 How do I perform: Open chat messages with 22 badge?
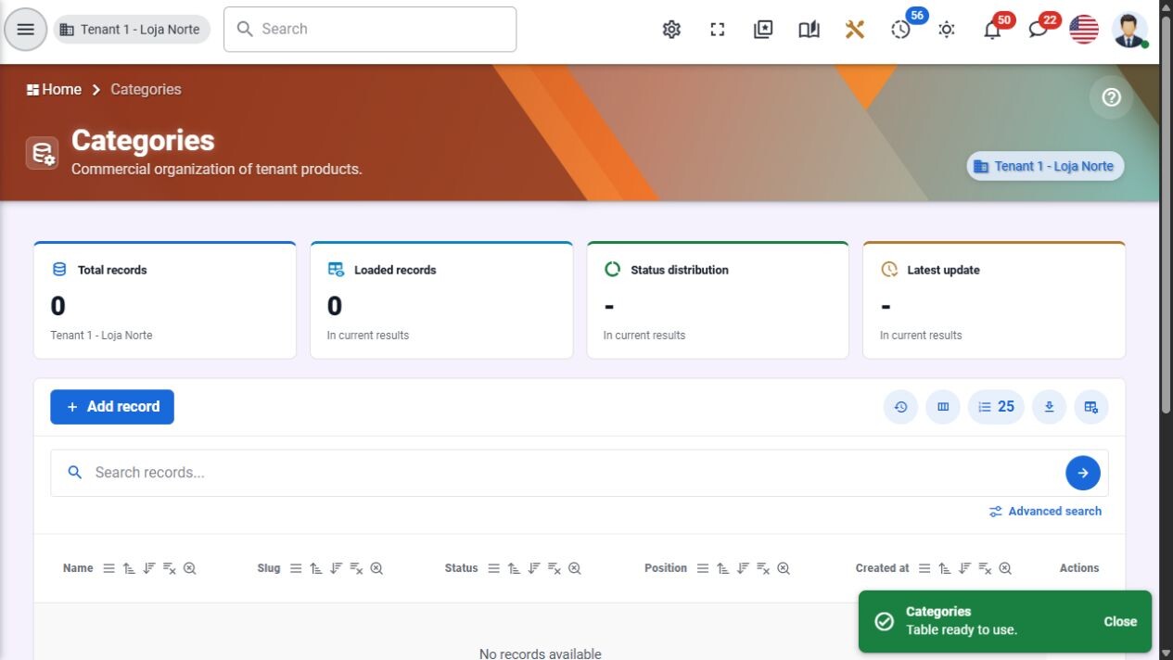pos(1039,30)
